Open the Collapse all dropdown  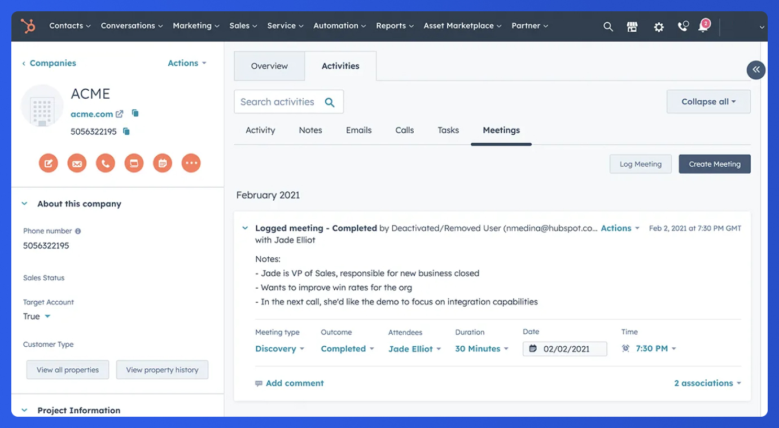[708, 102]
